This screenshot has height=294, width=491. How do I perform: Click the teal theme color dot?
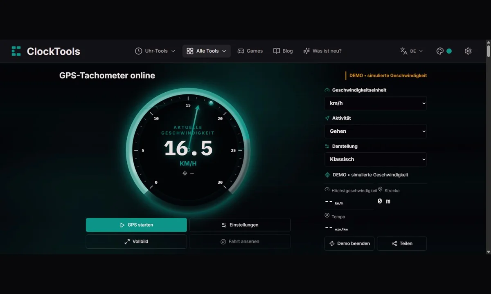coord(449,51)
